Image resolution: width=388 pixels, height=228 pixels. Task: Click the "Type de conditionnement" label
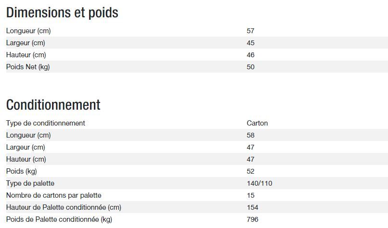[46, 123]
